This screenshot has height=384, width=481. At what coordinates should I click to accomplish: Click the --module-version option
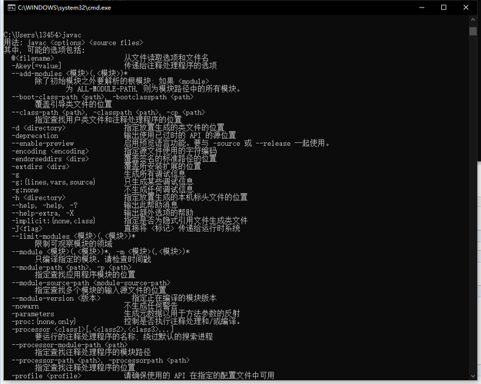click(x=56, y=299)
